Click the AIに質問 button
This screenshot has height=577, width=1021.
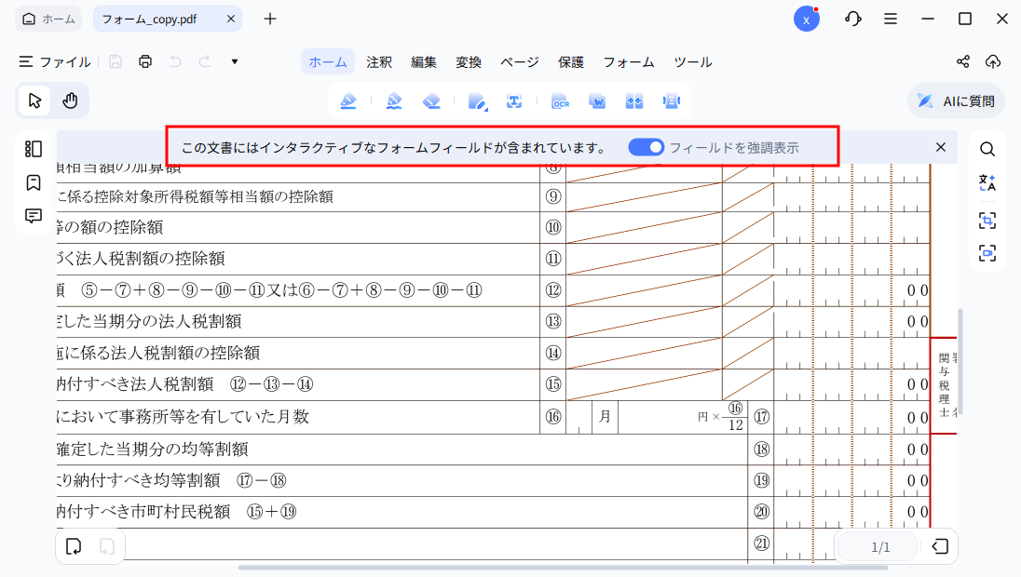[x=956, y=101]
